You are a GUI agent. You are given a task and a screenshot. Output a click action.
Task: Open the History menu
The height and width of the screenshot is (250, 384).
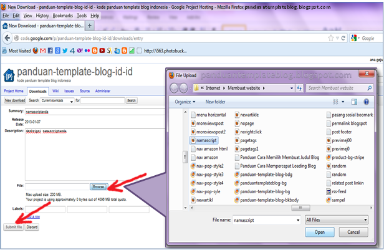pyautogui.click(x=42, y=16)
